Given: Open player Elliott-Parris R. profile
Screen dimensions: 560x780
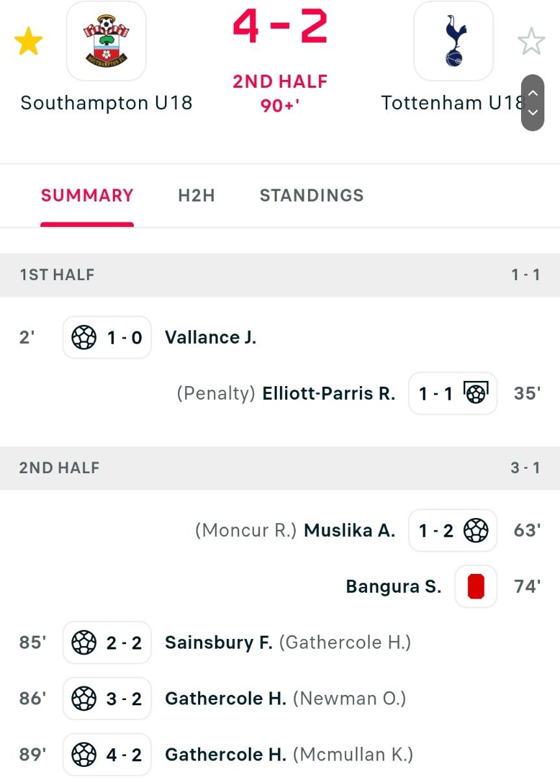Looking at the screenshot, I should pyautogui.click(x=329, y=393).
